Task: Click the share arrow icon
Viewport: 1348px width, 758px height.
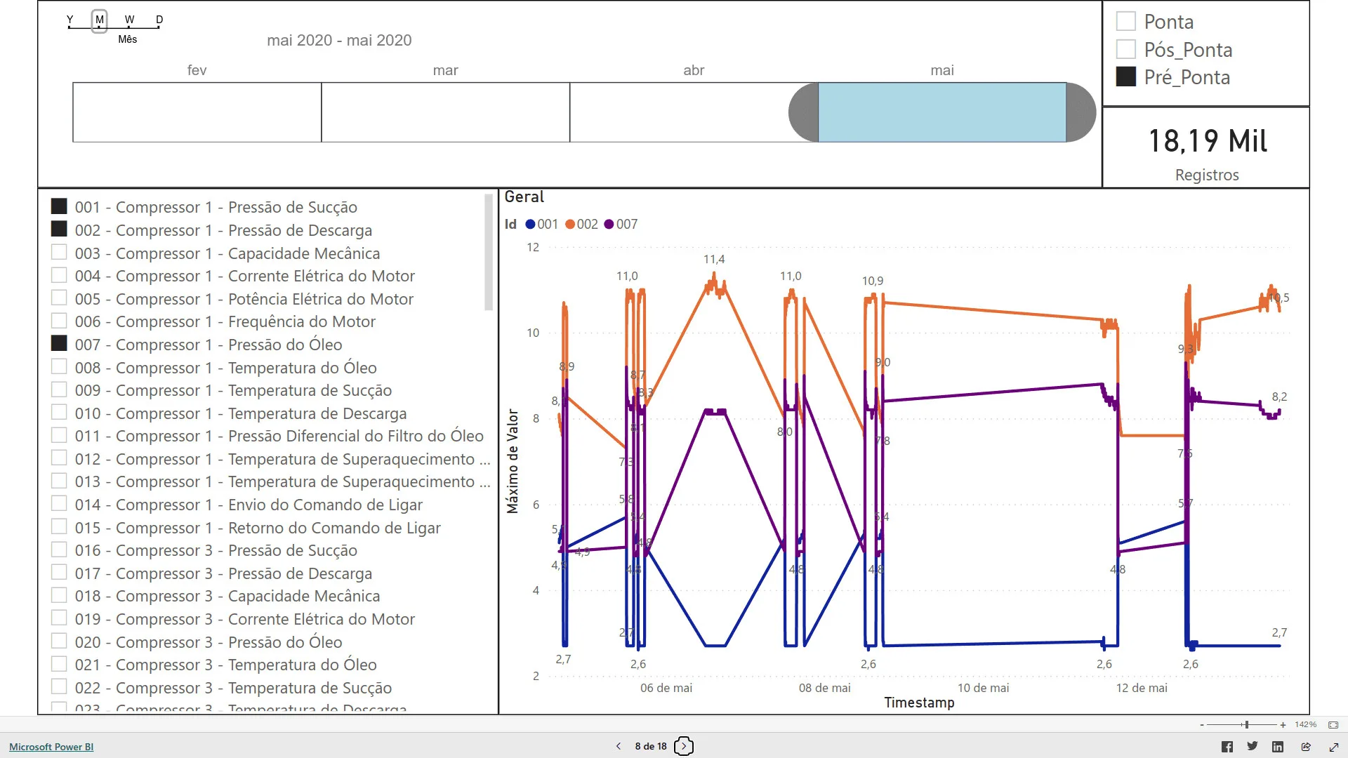Action: pyautogui.click(x=1306, y=747)
